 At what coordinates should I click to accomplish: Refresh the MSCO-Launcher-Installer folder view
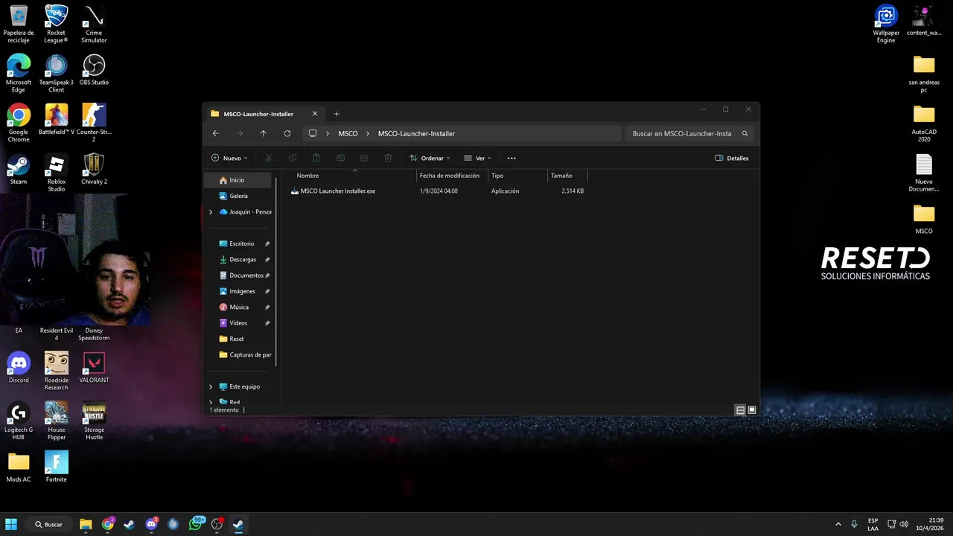(287, 134)
